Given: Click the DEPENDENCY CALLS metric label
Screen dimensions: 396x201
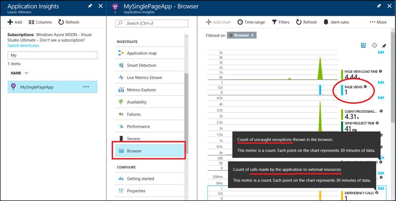Looking at the screenshot, I should [x=359, y=193].
